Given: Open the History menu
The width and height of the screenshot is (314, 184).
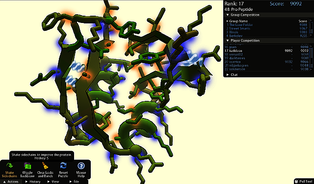Looking at the screenshot, I should pyautogui.click(x=33, y=182).
